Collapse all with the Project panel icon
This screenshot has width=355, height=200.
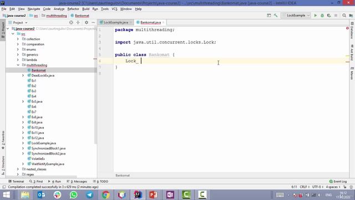click(78, 22)
